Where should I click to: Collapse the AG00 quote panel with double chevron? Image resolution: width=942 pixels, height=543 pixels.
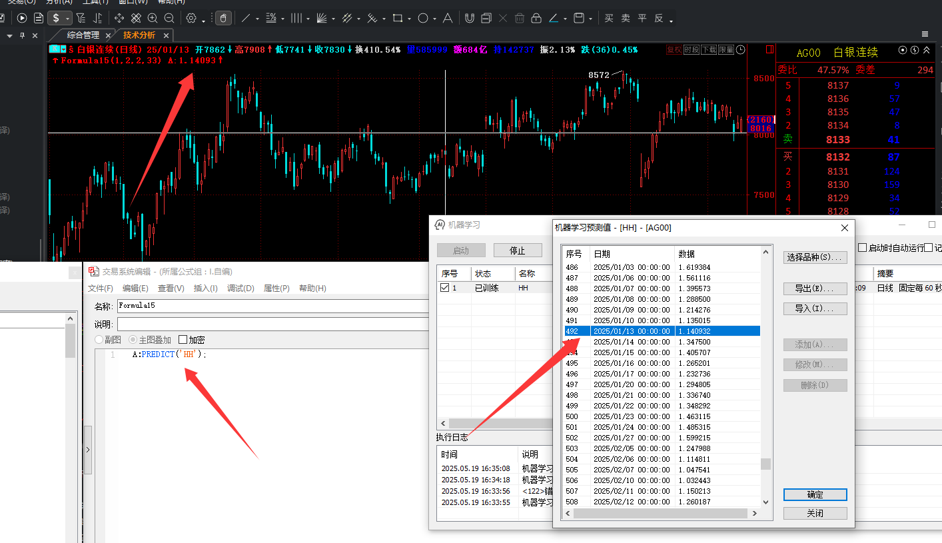pyautogui.click(x=926, y=50)
